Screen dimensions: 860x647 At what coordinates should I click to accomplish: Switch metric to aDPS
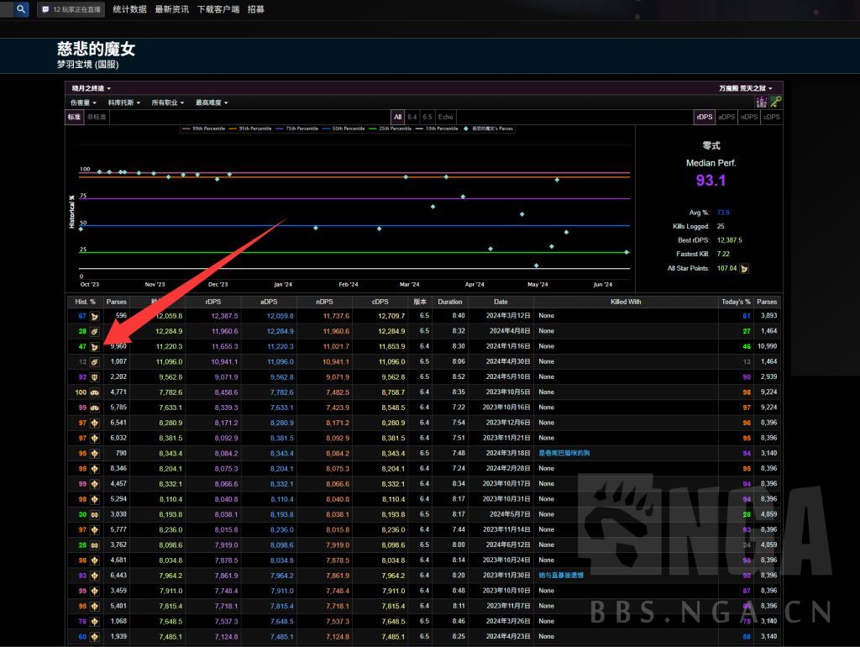tap(726, 117)
